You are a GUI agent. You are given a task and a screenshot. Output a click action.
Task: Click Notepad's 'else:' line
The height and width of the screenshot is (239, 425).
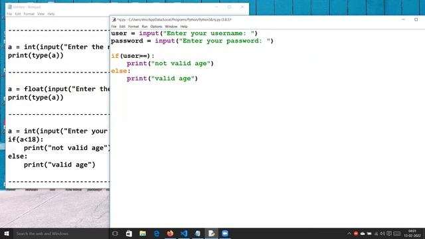pyautogui.click(x=18, y=157)
